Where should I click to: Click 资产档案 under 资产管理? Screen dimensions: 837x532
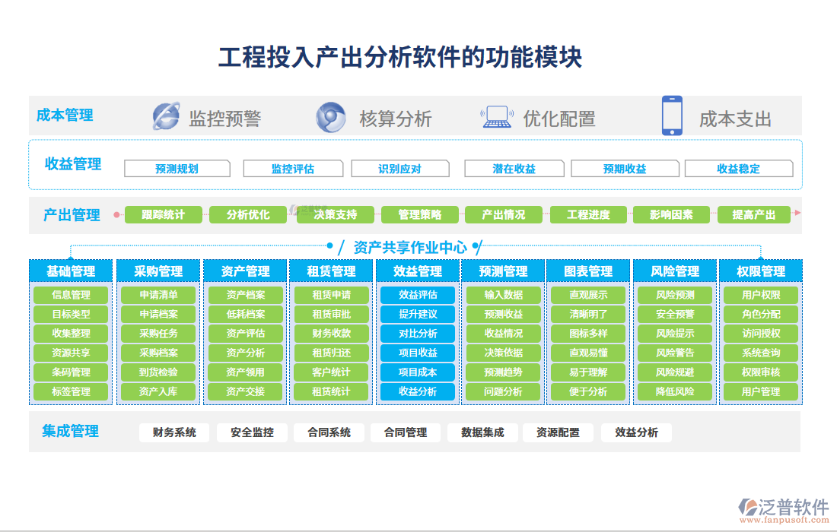[243, 295]
